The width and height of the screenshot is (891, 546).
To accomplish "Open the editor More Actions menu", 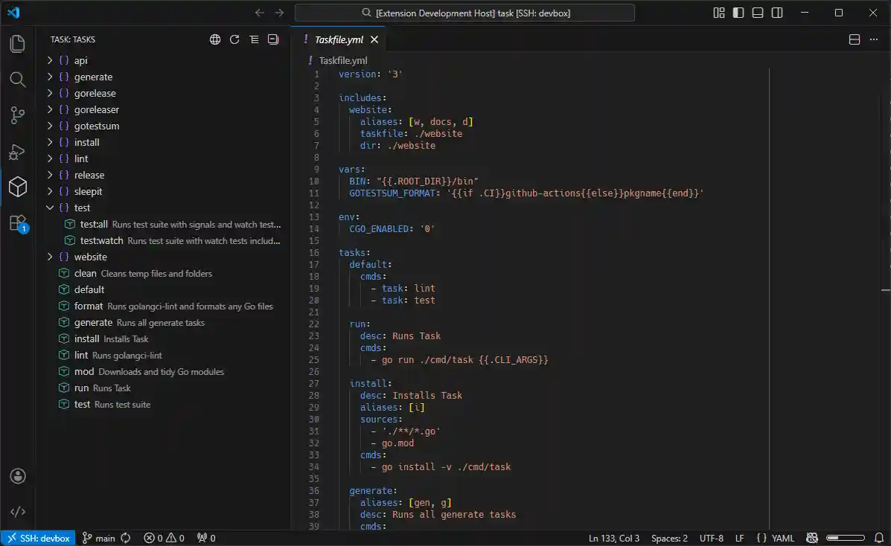I will tap(874, 39).
